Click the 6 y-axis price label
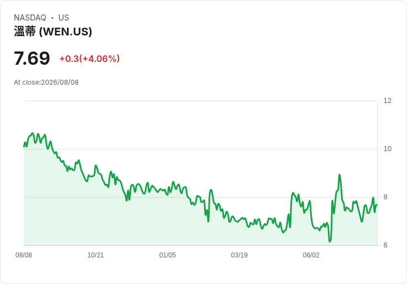 pos(385,245)
